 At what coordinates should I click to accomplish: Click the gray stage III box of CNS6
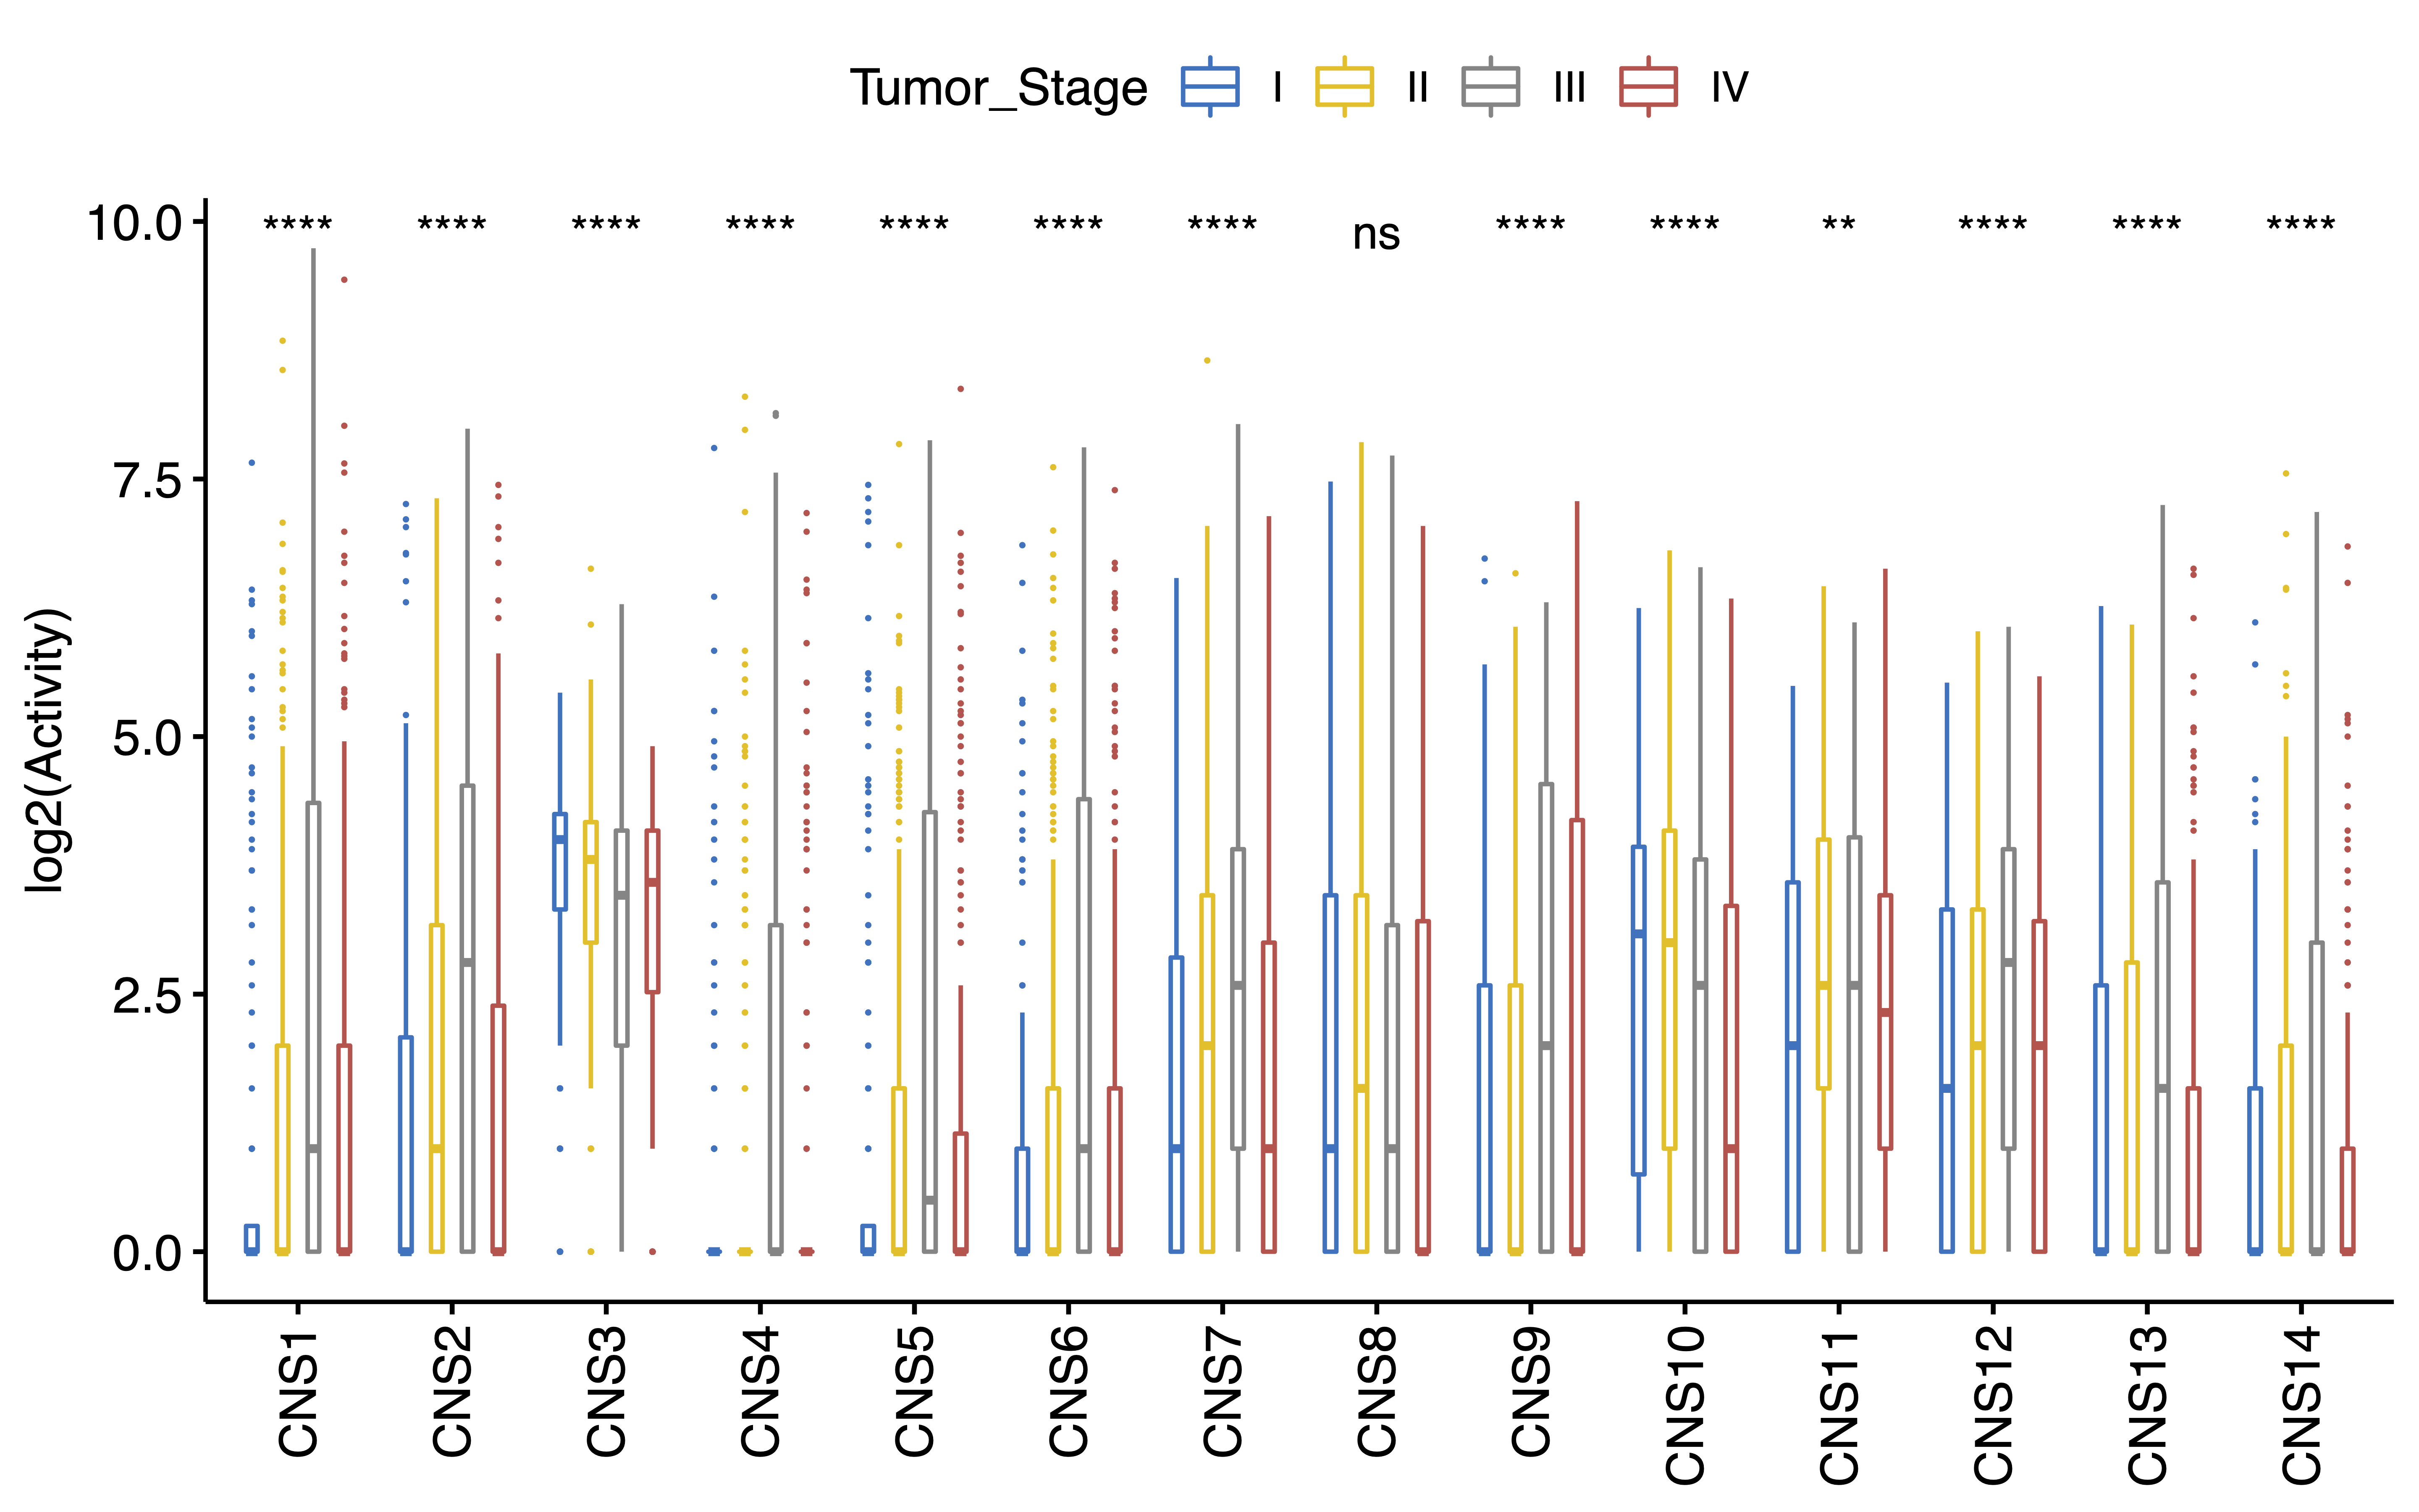coord(1084,1025)
